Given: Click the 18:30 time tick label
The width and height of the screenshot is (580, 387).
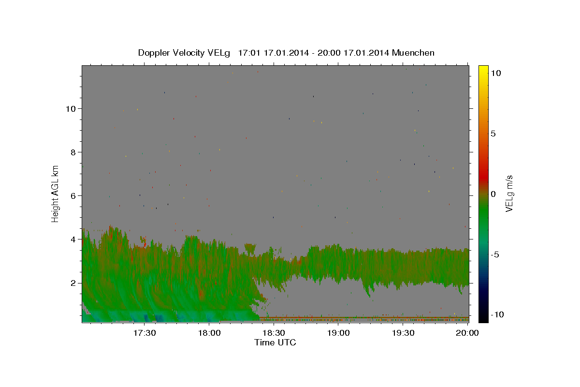Looking at the screenshot, I should (x=274, y=333).
